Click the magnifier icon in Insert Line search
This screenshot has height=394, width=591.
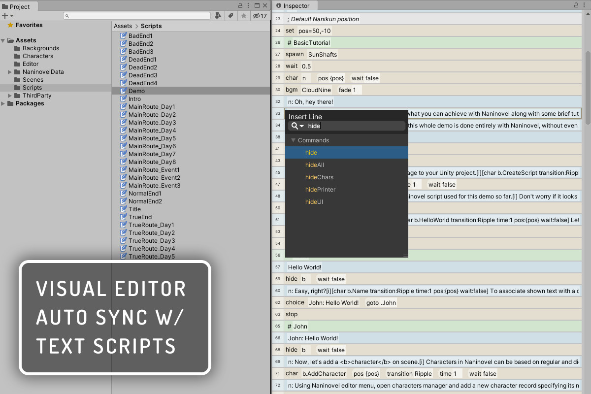point(295,126)
